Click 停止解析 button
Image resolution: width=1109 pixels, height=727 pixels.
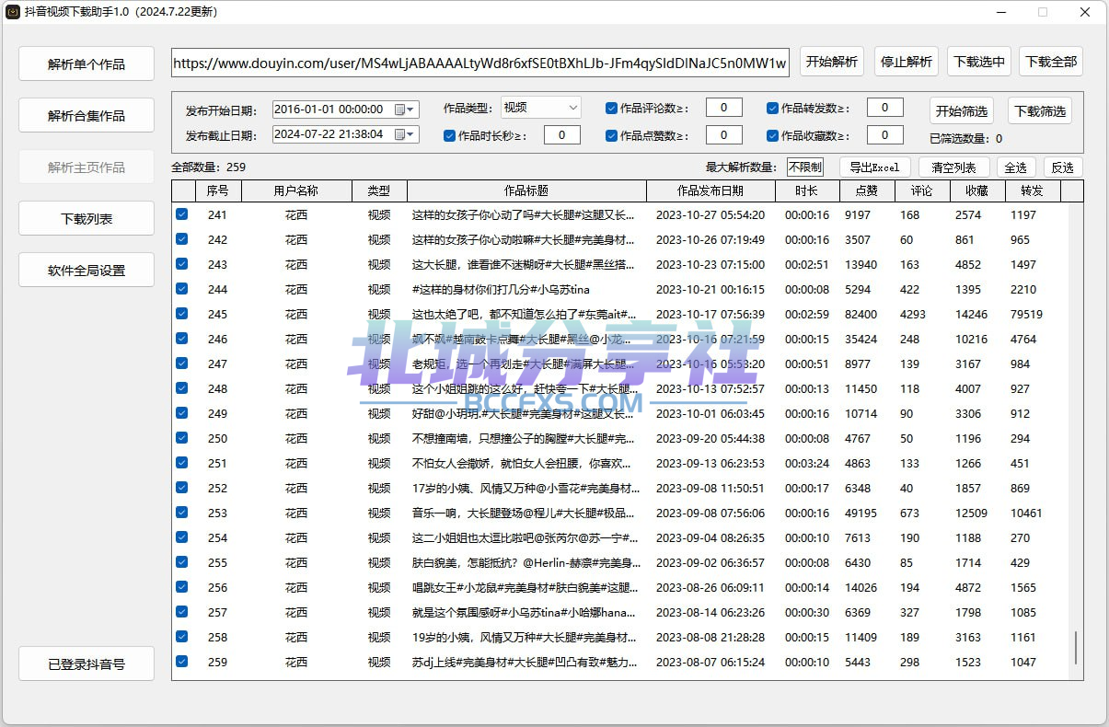pos(907,62)
